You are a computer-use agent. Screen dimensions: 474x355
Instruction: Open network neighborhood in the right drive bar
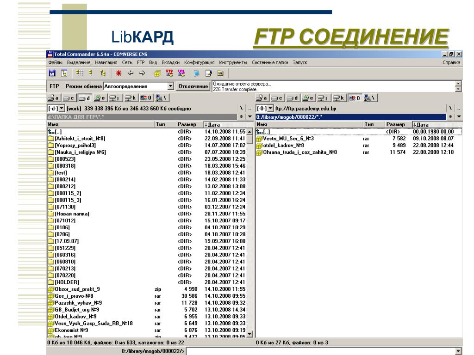point(370,98)
